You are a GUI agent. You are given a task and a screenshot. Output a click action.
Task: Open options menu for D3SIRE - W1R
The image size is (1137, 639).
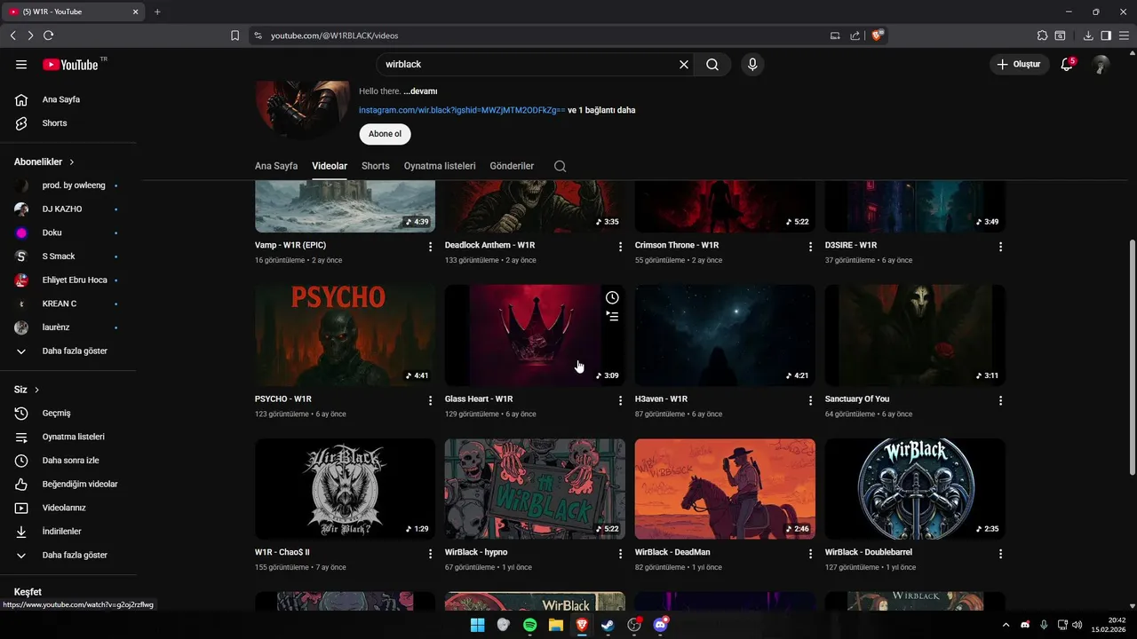coord(1001,247)
